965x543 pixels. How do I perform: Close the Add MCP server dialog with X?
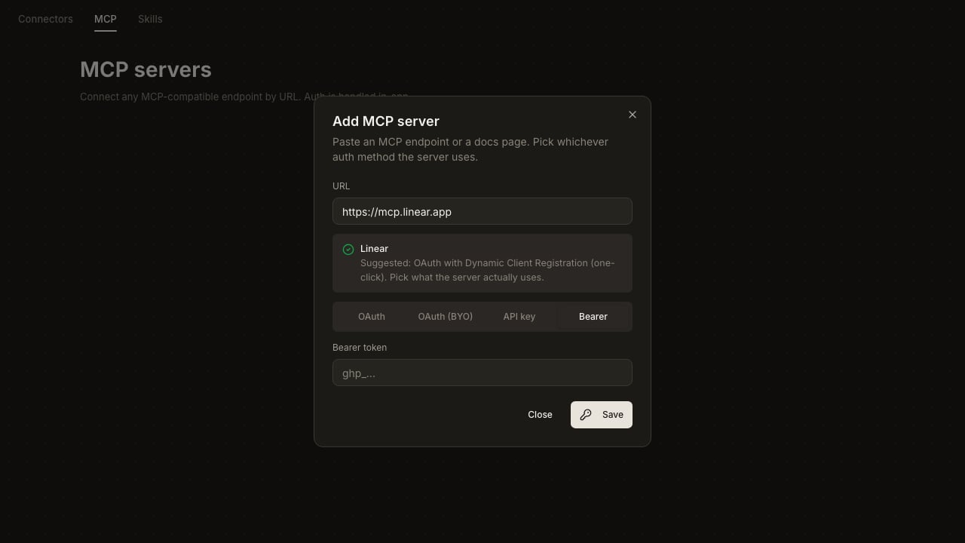[633, 115]
